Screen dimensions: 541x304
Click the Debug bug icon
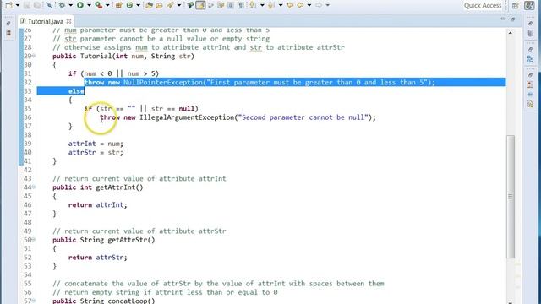62,5
